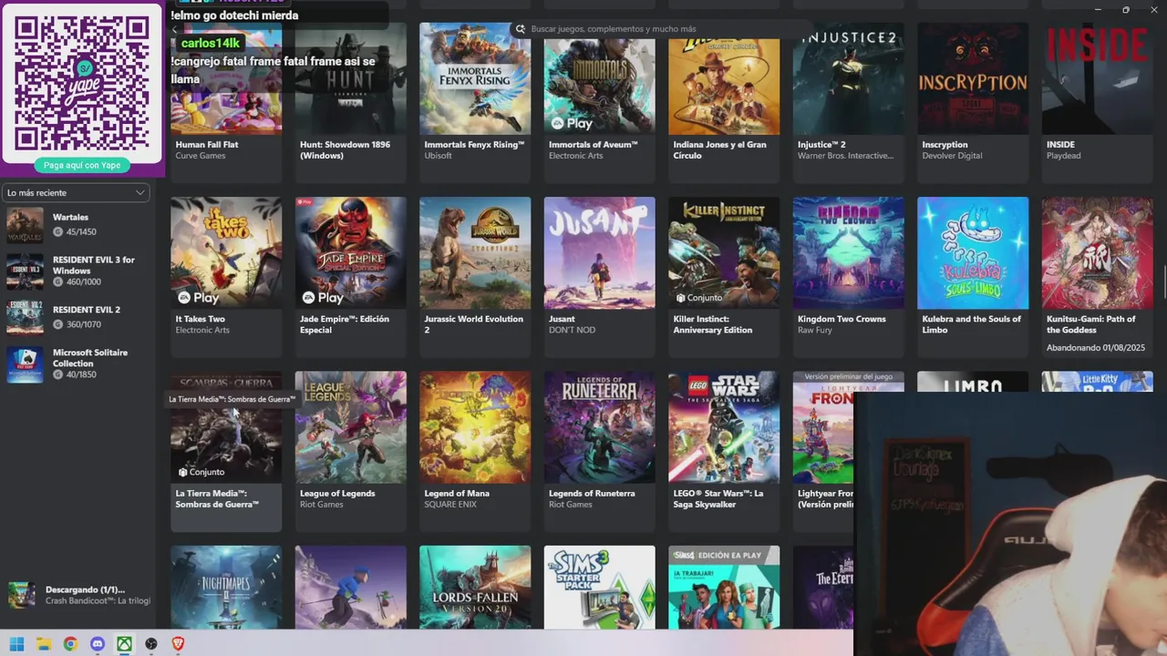Open the Immortals Fenyx Rising cover
1167x656 pixels.
point(475,78)
